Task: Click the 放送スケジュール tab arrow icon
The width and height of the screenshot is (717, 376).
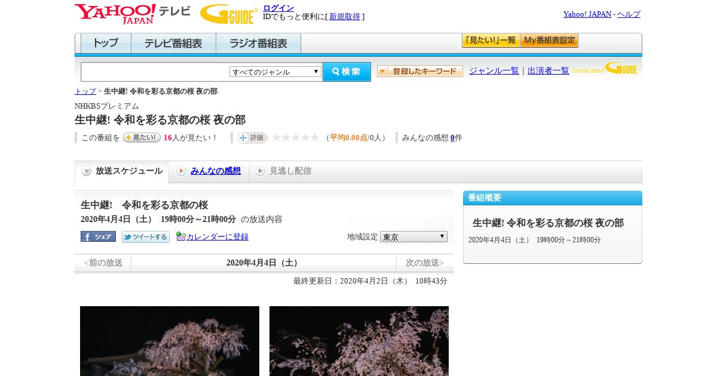Action: (x=87, y=171)
